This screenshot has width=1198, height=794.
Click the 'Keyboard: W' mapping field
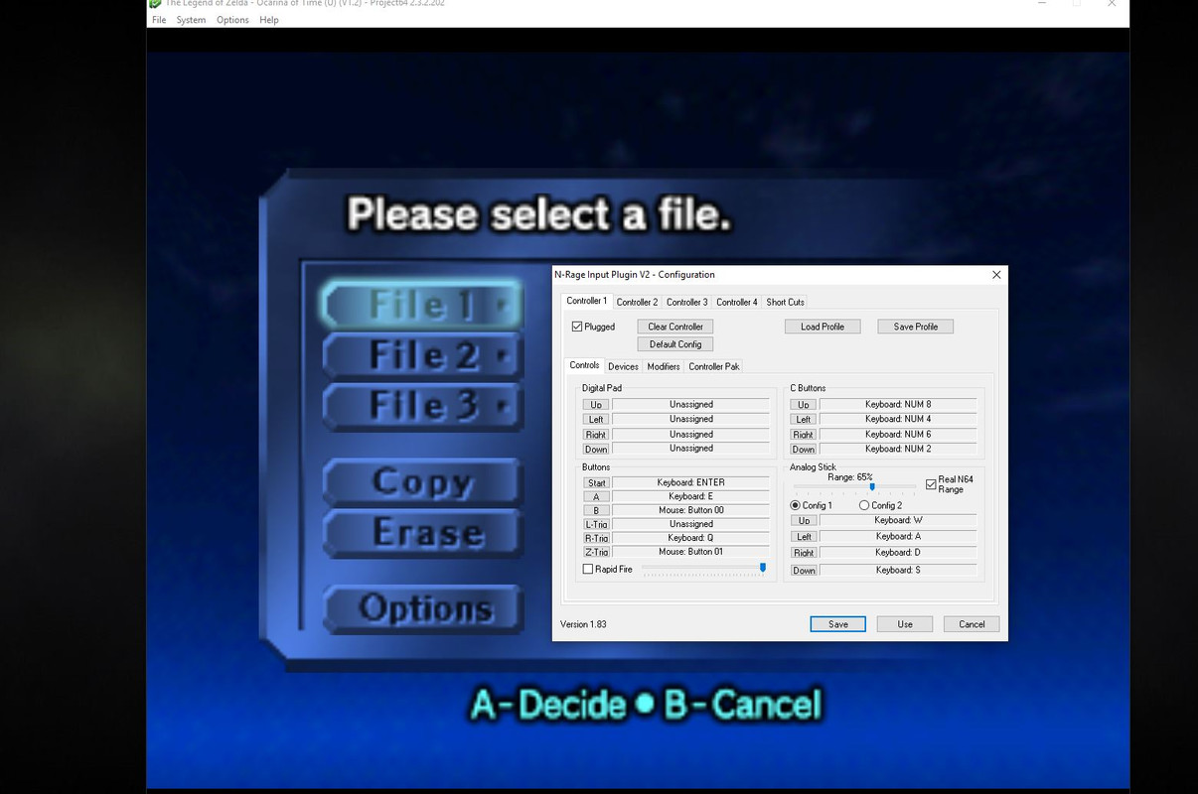pyautogui.click(x=898, y=521)
